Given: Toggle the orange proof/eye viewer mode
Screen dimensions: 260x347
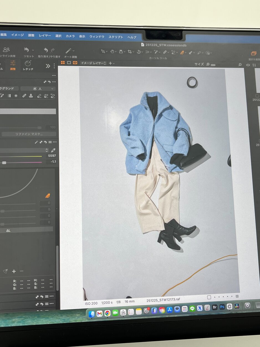Looking at the screenshot, I should coord(75,63).
